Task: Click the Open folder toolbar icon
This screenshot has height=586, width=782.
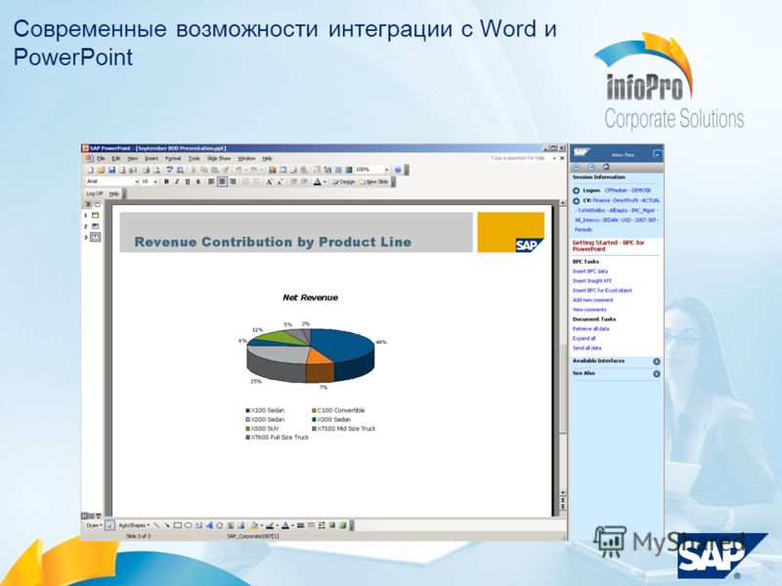Action: tap(102, 170)
